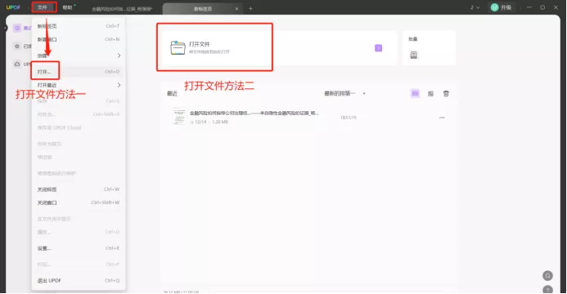This screenshot has width=567, height=294.
Task: Switch to grid view layout
Action: coord(430,94)
